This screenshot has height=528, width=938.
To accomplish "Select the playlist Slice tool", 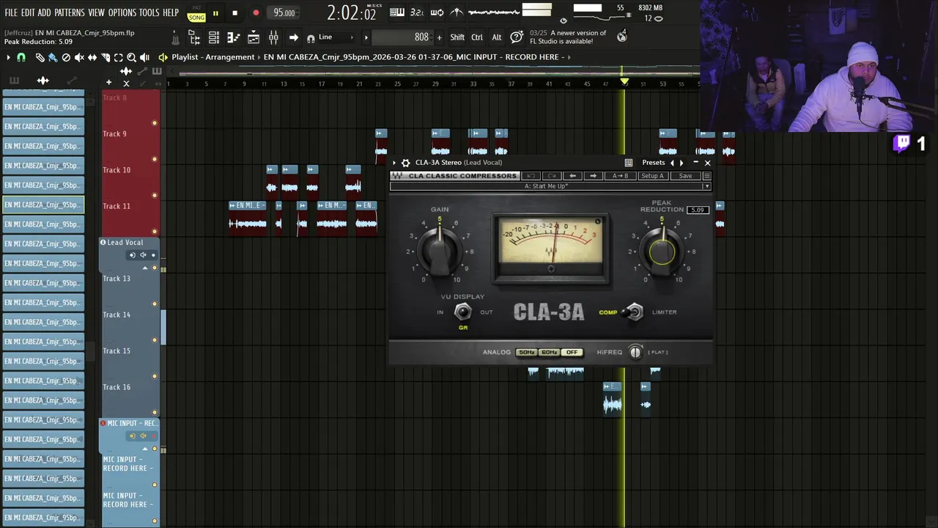I will tap(106, 57).
